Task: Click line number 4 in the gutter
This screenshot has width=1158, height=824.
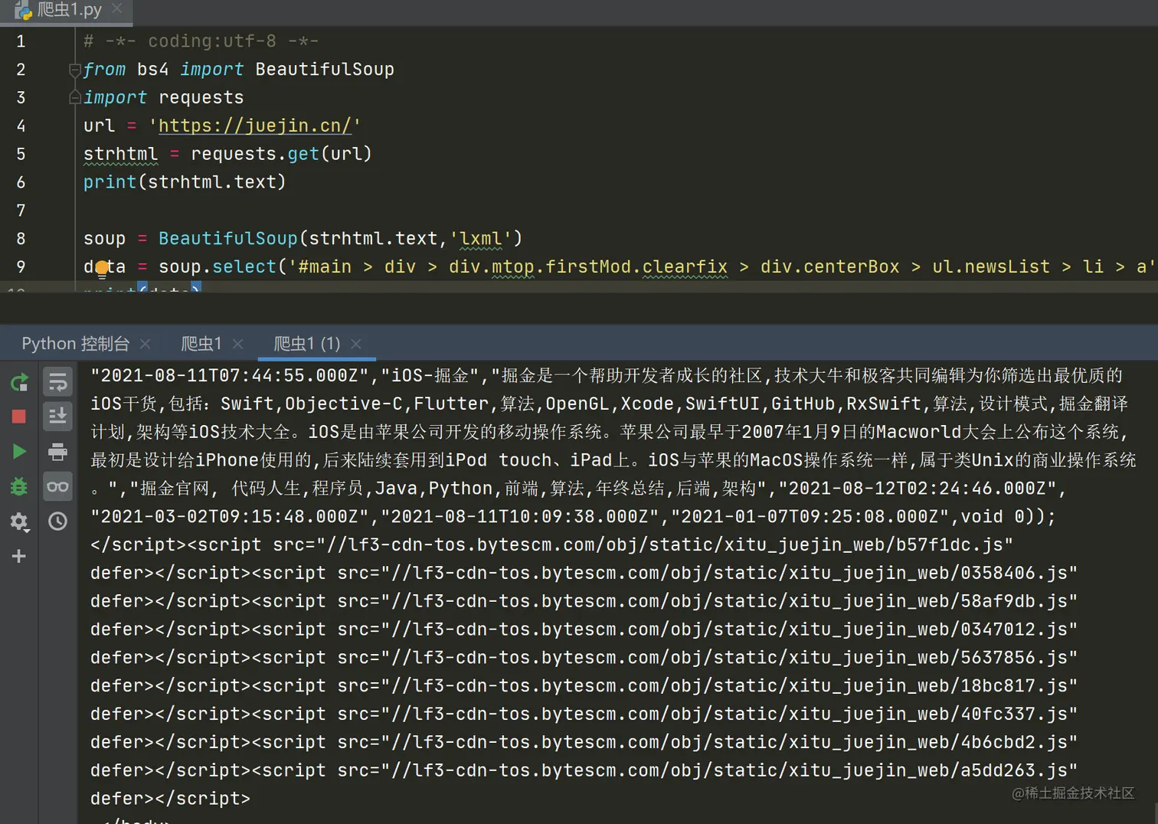Action: 21,126
